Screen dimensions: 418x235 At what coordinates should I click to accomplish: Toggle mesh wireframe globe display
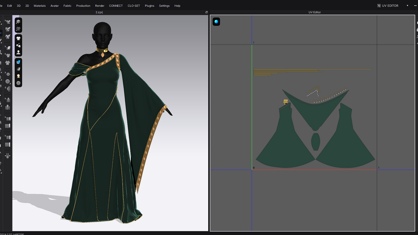tap(18, 83)
